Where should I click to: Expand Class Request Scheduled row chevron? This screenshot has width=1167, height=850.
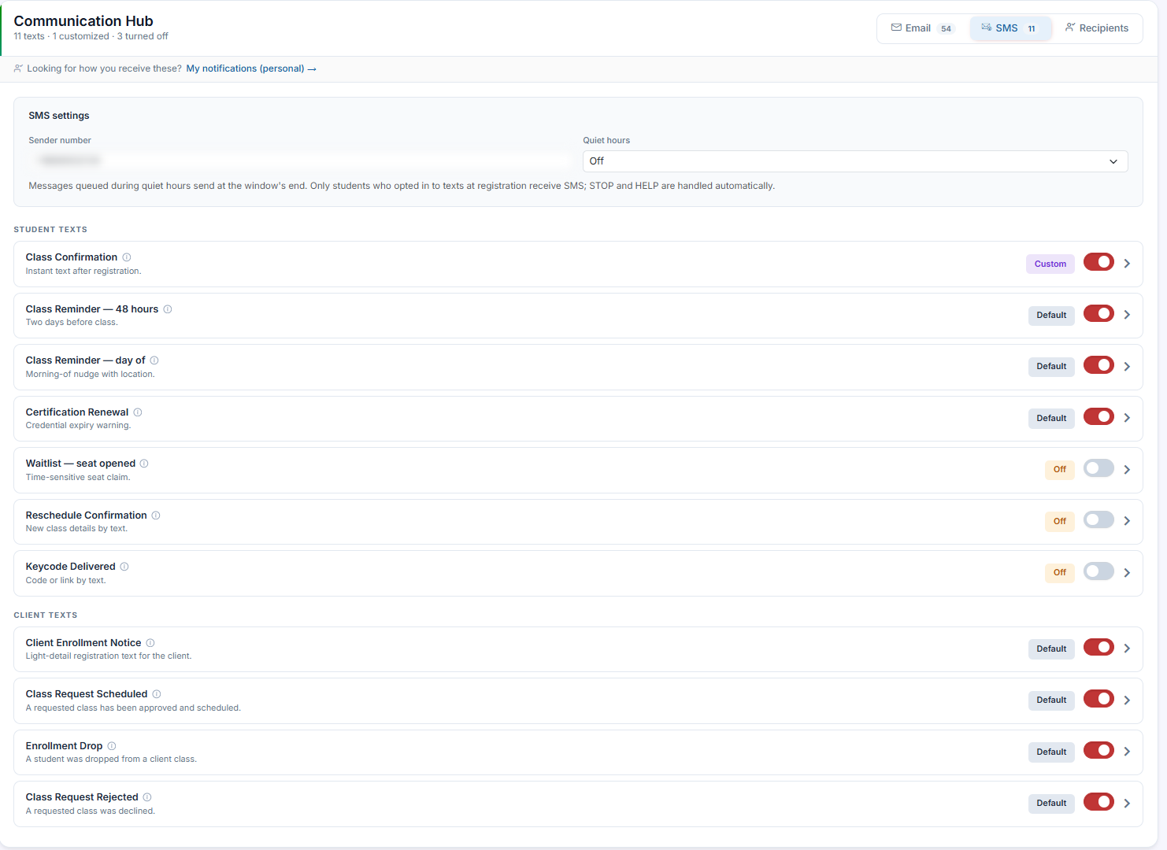(x=1127, y=700)
